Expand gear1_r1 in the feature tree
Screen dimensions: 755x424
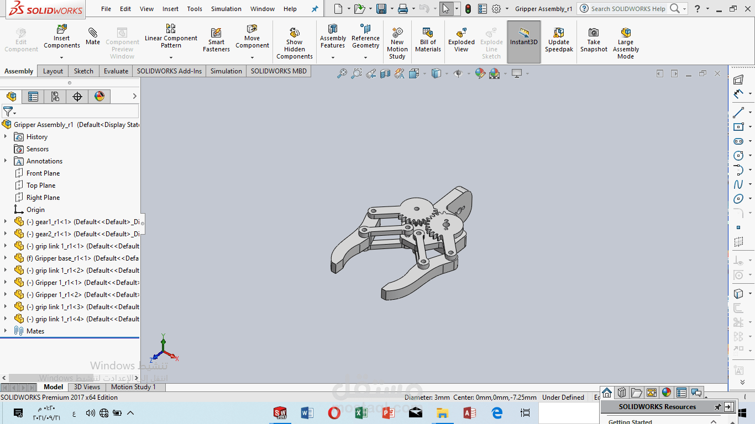6,221
